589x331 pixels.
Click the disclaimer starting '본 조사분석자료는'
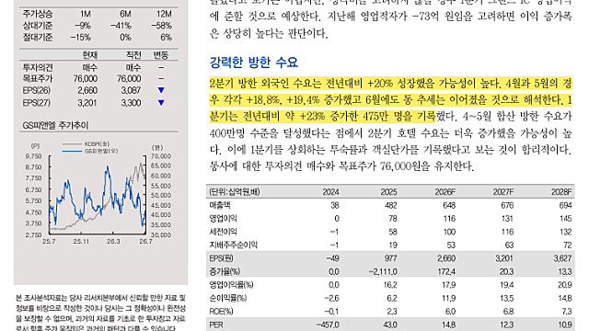click(100, 314)
